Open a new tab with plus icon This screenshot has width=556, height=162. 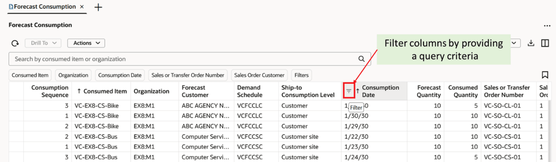click(x=98, y=7)
